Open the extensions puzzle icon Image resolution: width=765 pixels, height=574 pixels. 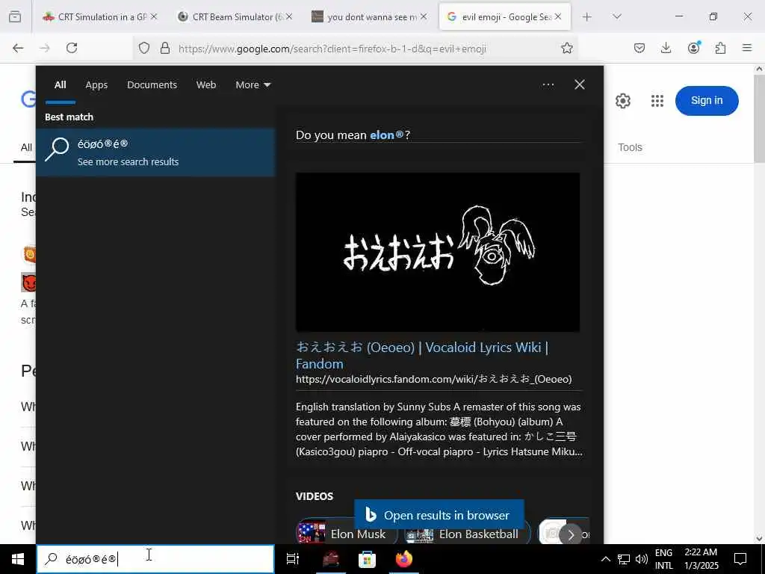720,48
